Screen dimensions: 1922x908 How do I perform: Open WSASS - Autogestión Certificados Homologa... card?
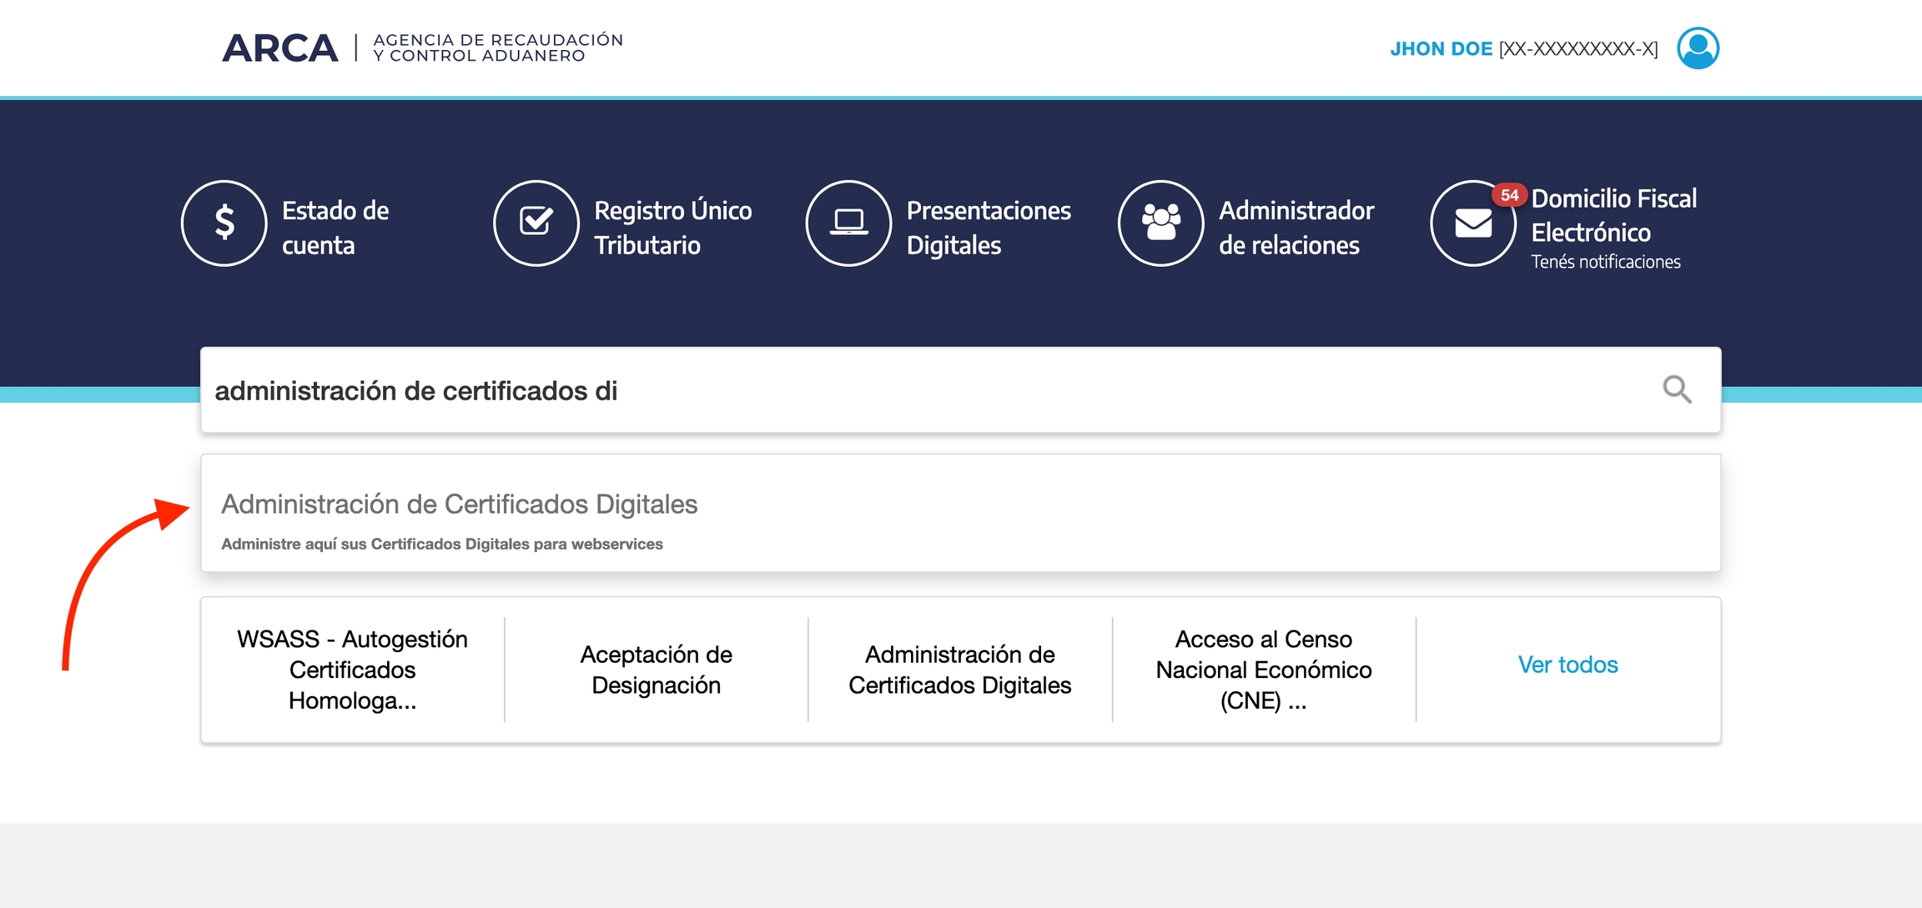[352, 669]
